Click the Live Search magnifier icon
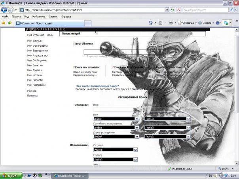The image size is (239, 179). point(232,10)
